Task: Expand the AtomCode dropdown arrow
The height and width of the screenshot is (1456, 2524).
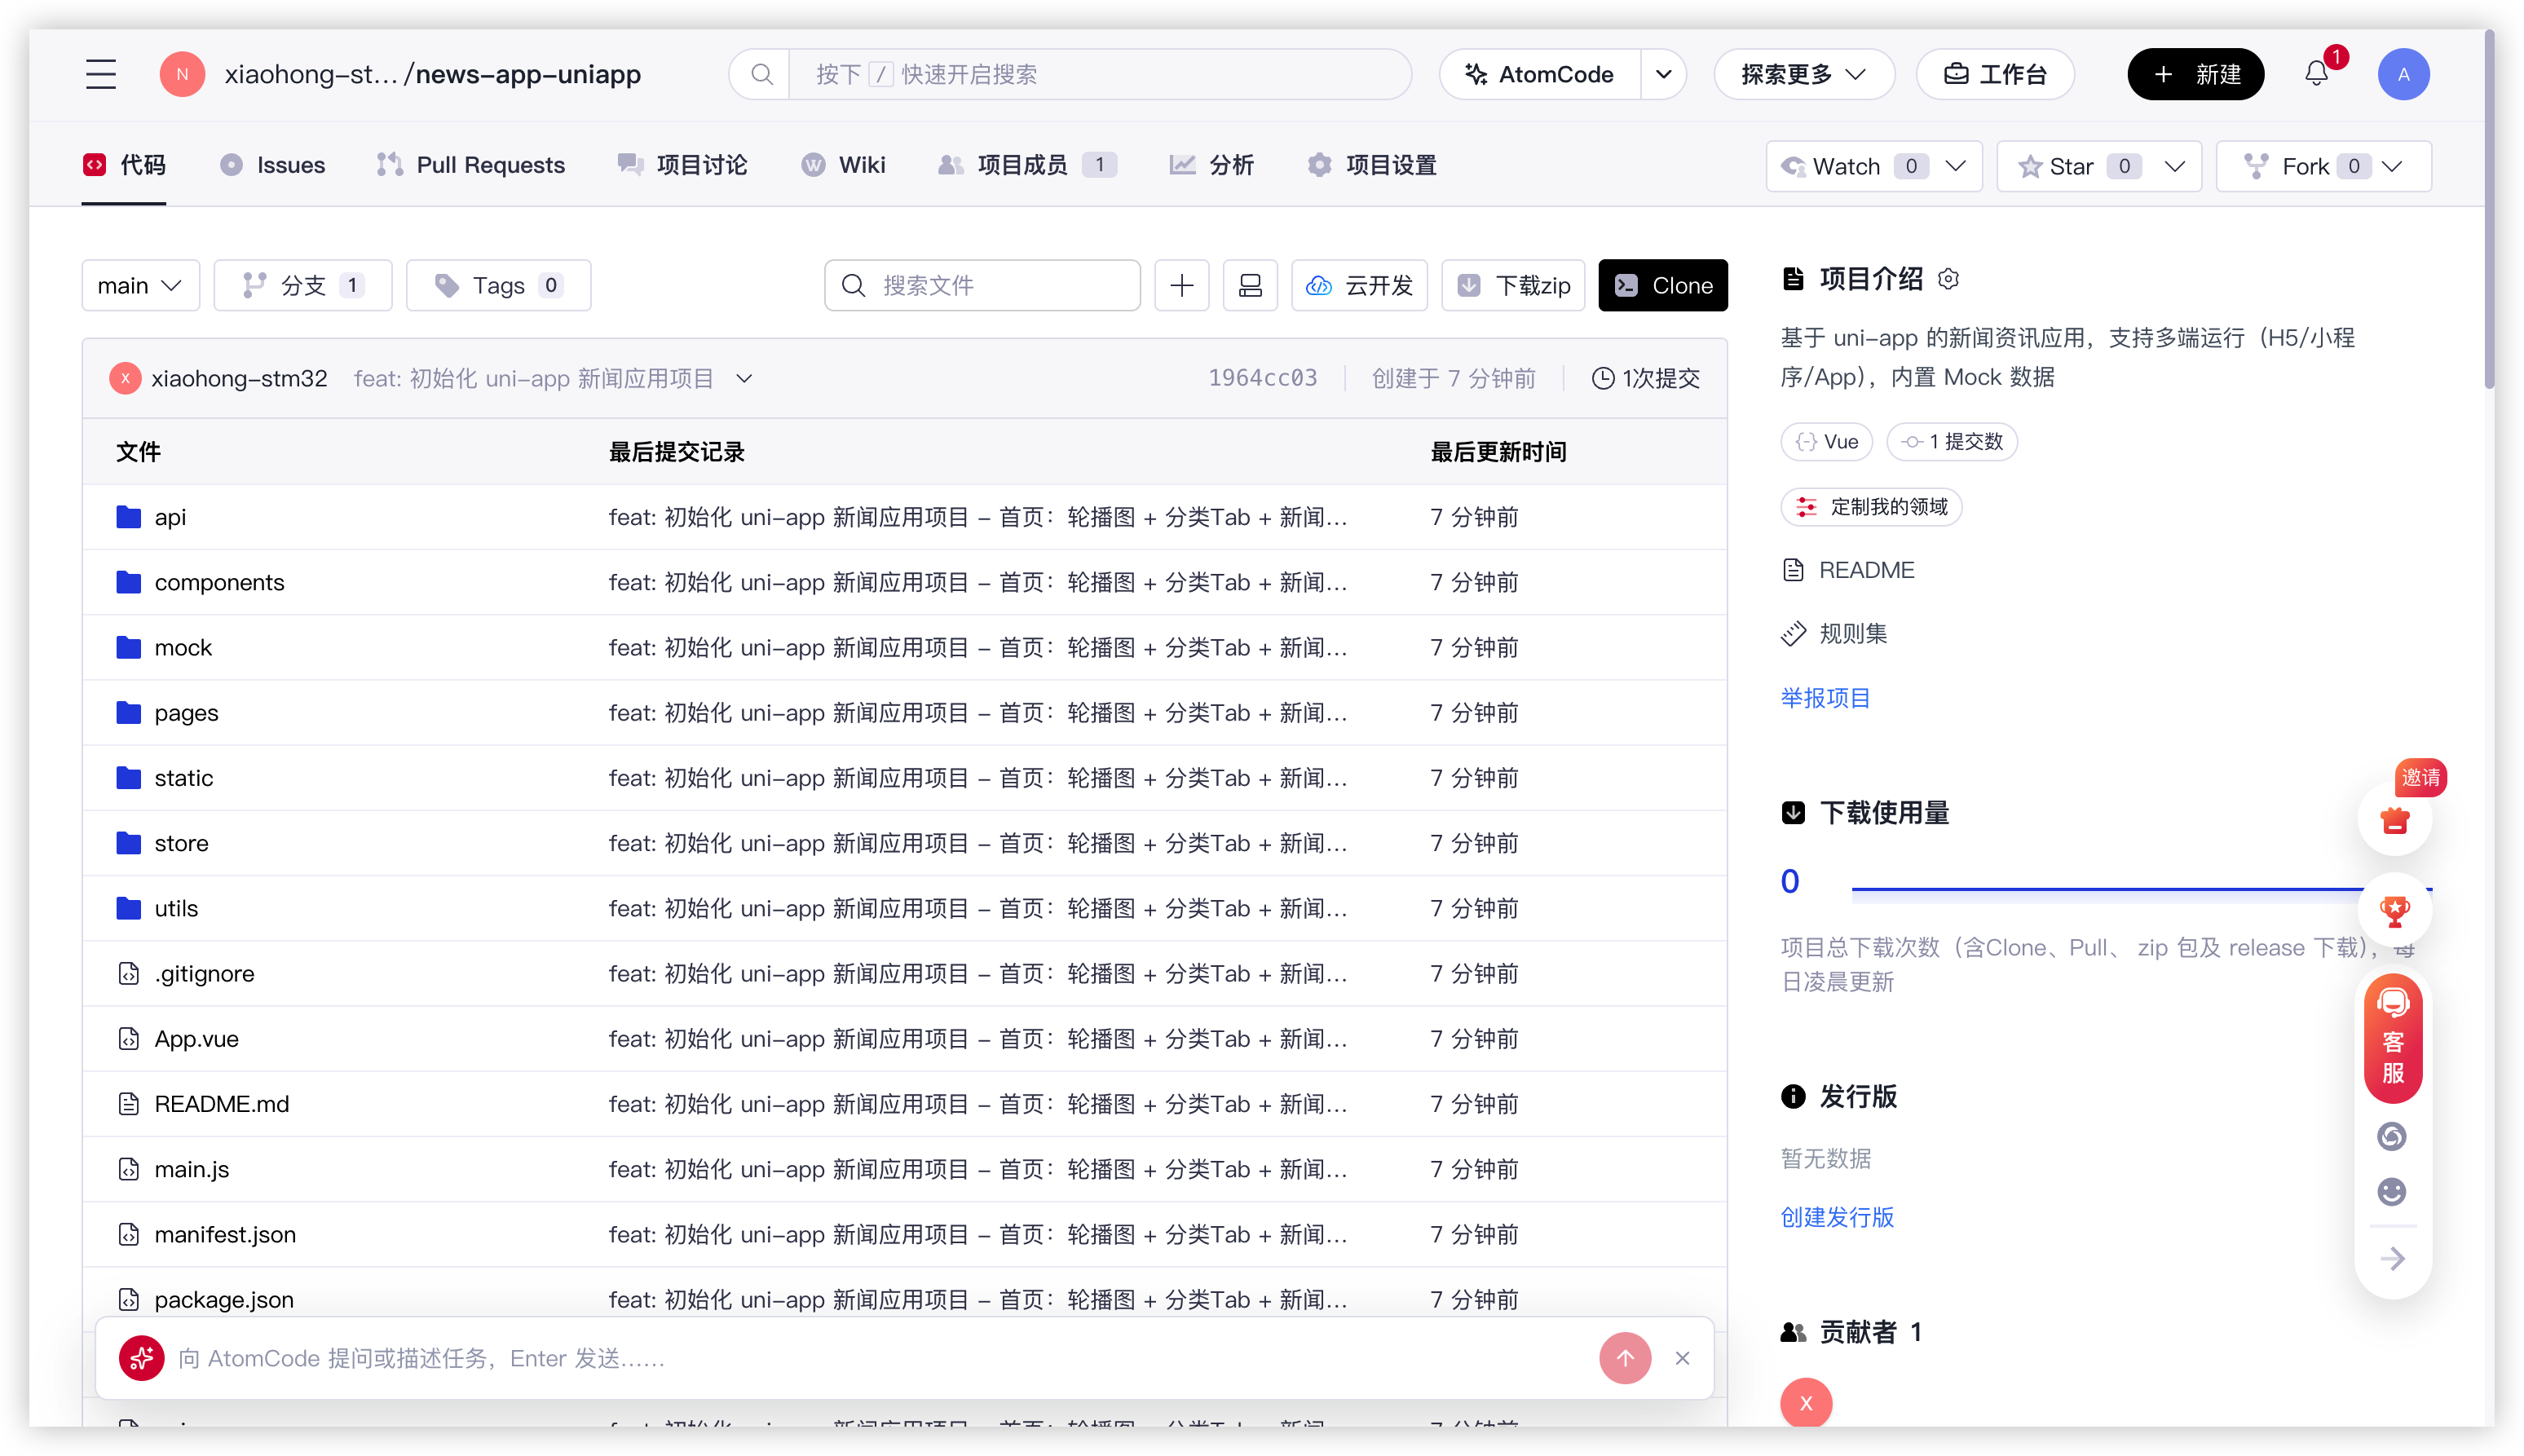Action: [1664, 74]
